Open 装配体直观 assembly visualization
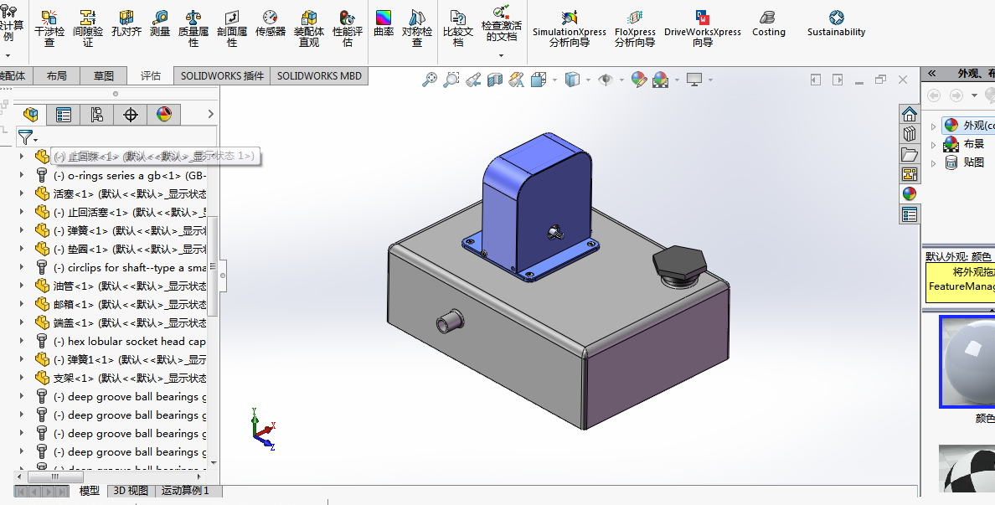Image resolution: width=995 pixels, height=505 pixels. [309, 29]
